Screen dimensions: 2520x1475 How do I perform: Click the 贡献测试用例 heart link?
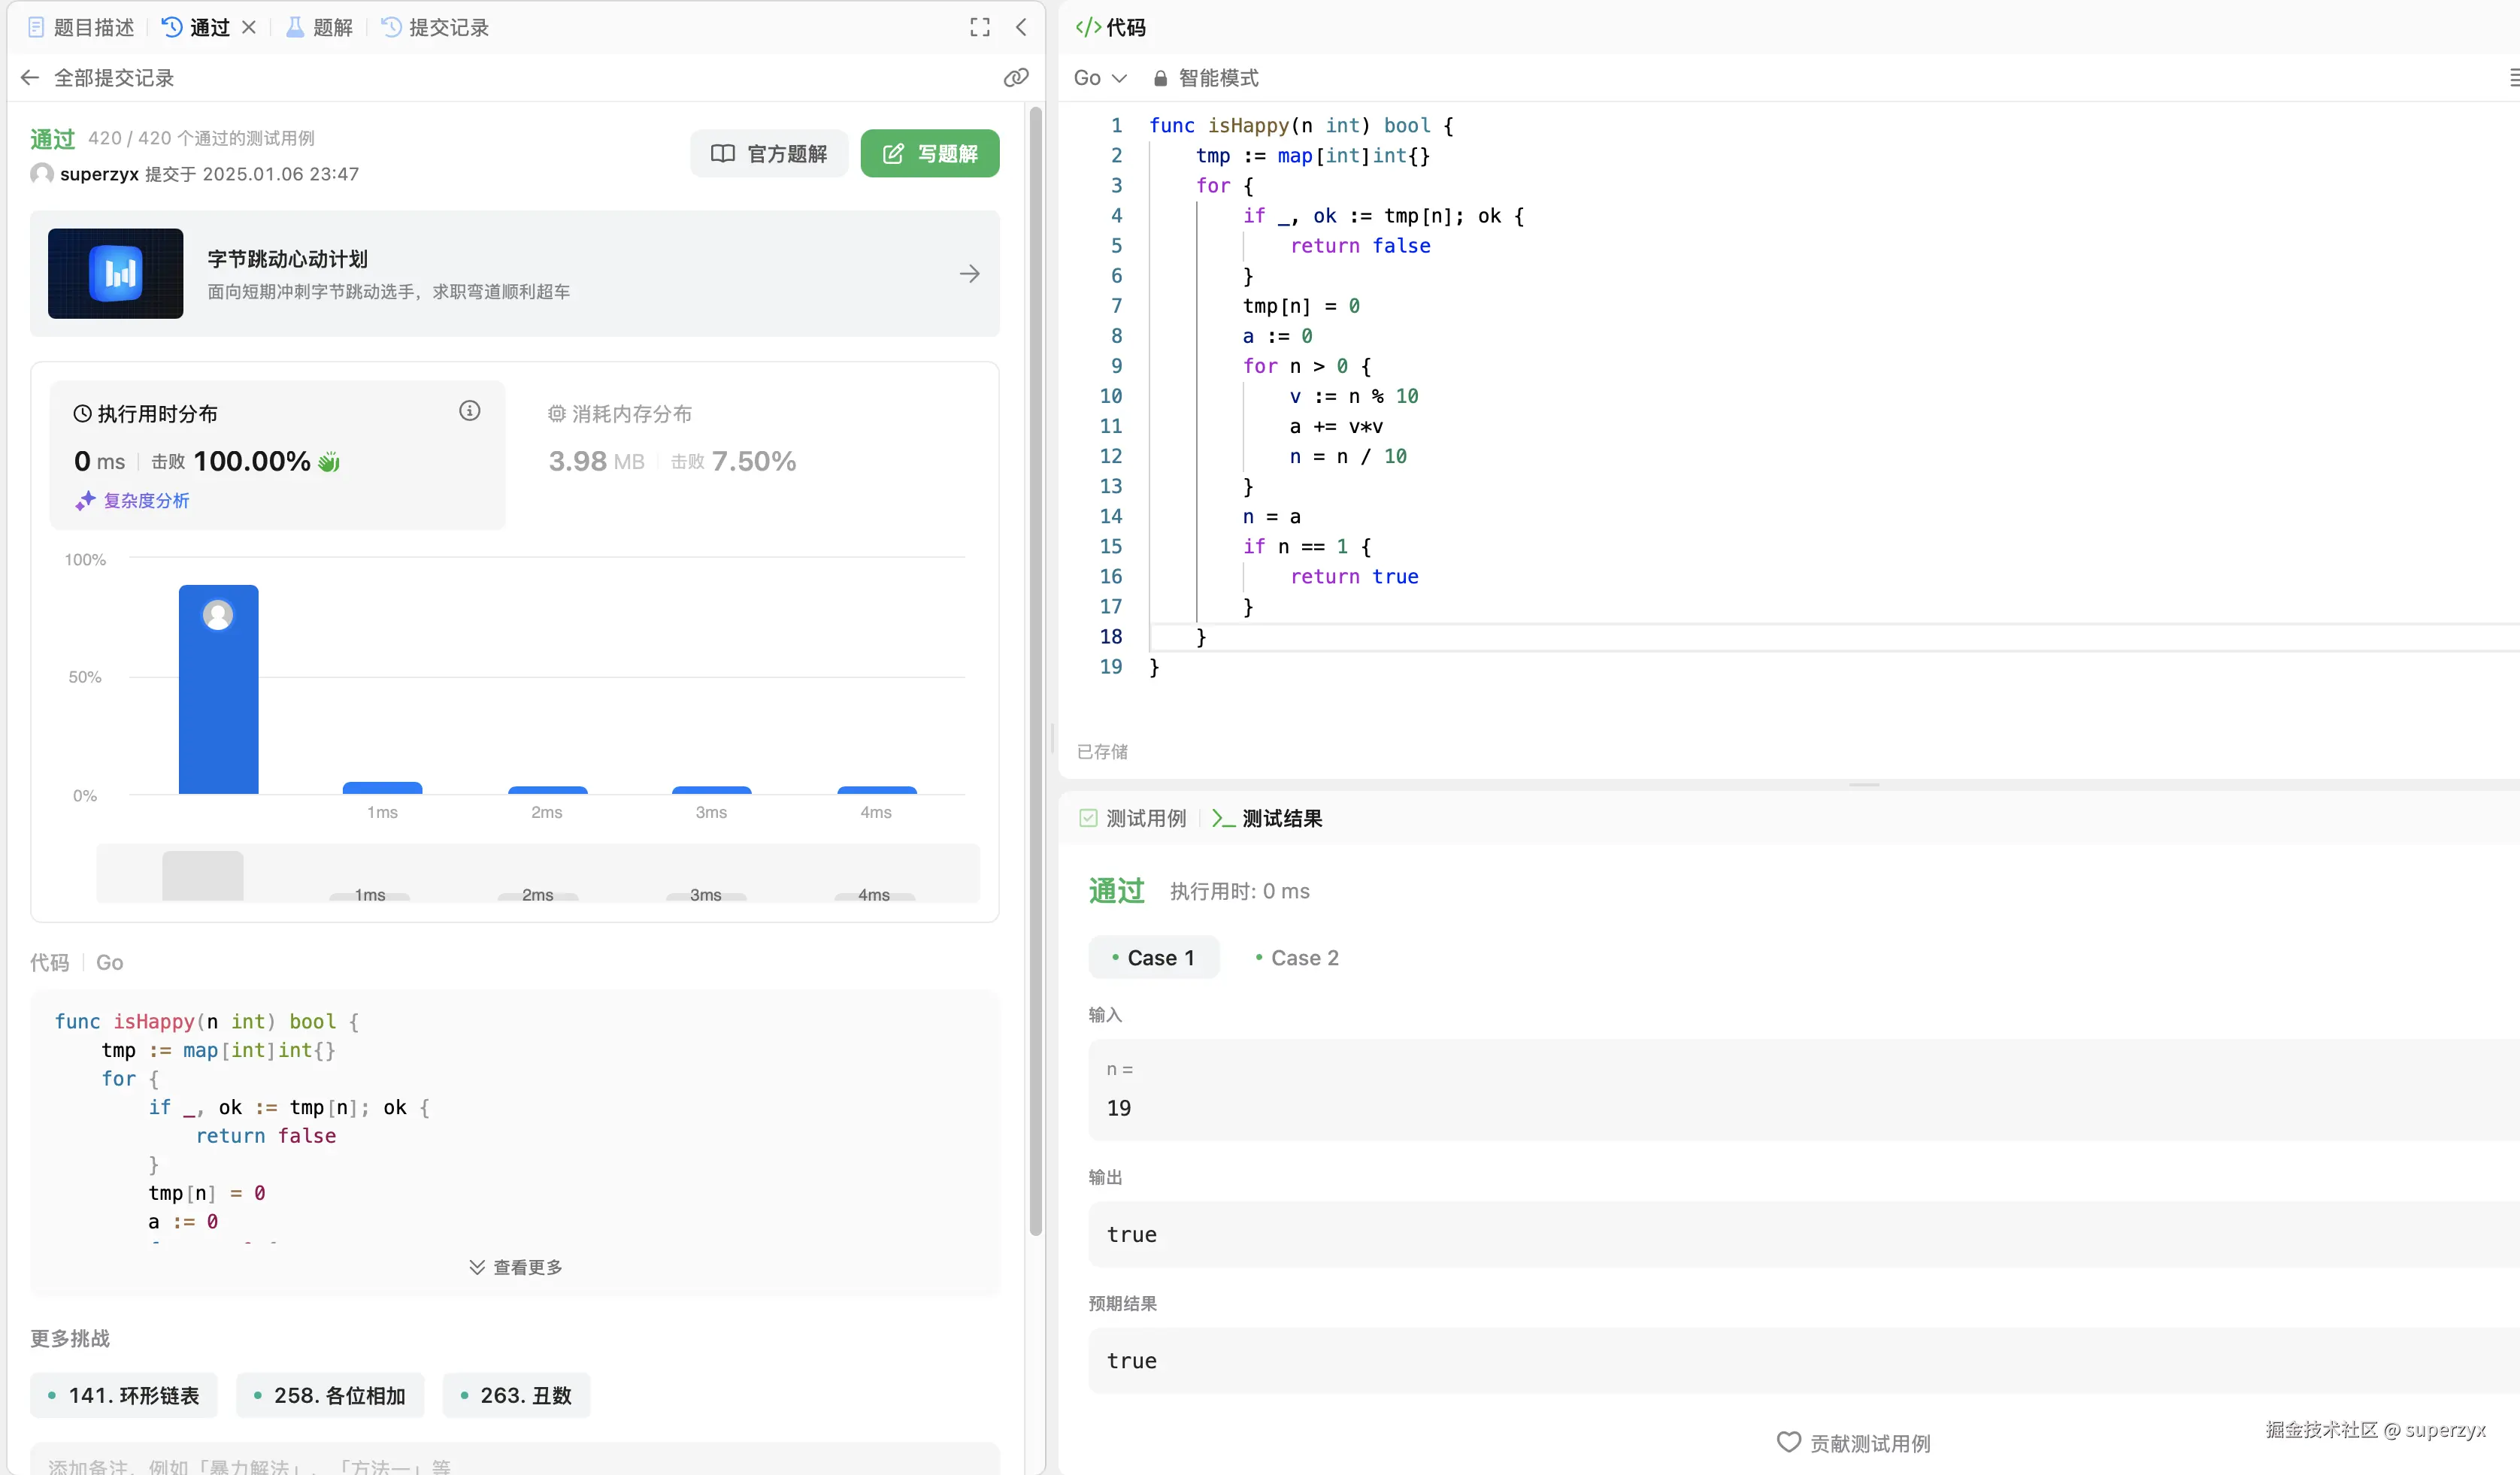click(x=1854, y=1442)
